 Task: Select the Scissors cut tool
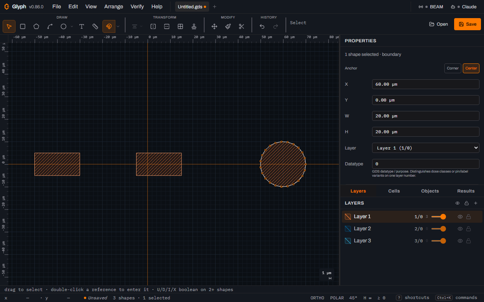coord(242,26)
